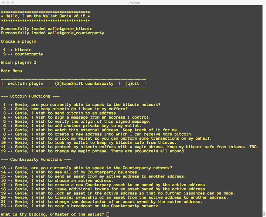Click option 8 'create a new address'
This screenshot has width=266, height=217.
point(98,134)
